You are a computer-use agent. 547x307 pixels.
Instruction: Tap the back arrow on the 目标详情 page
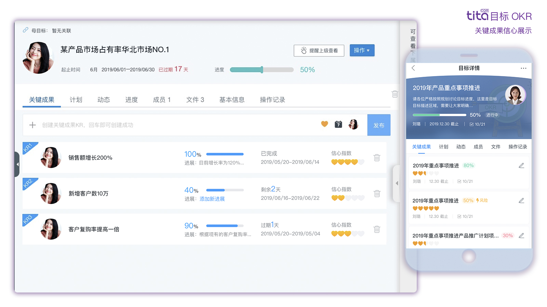click(x=413, y=68)
